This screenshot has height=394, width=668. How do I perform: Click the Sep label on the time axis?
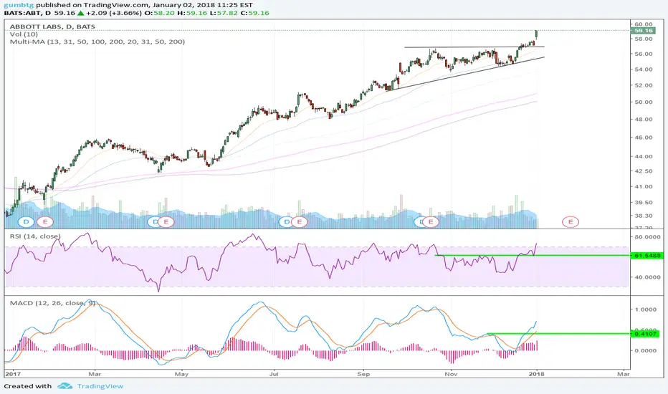(363, 374)
